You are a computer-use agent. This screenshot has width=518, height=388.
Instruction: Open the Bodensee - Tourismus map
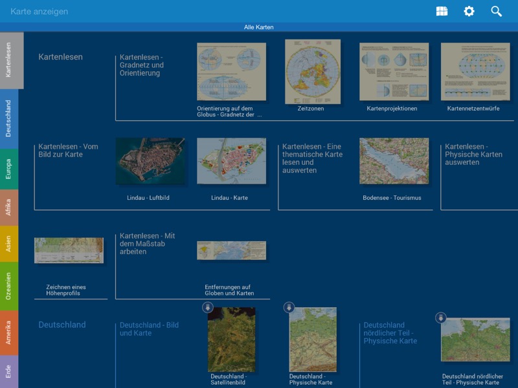pos(394,161)
